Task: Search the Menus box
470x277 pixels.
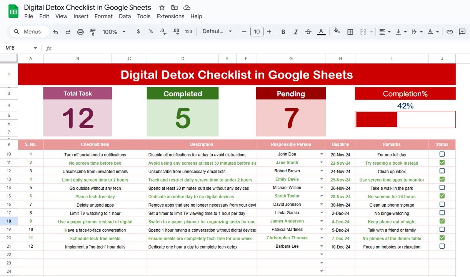Action: (29, 32)
